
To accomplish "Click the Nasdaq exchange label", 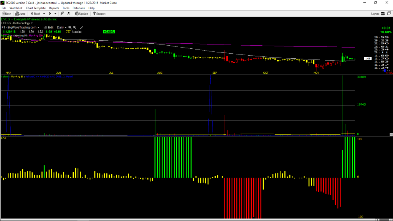I will pos(77,31).
